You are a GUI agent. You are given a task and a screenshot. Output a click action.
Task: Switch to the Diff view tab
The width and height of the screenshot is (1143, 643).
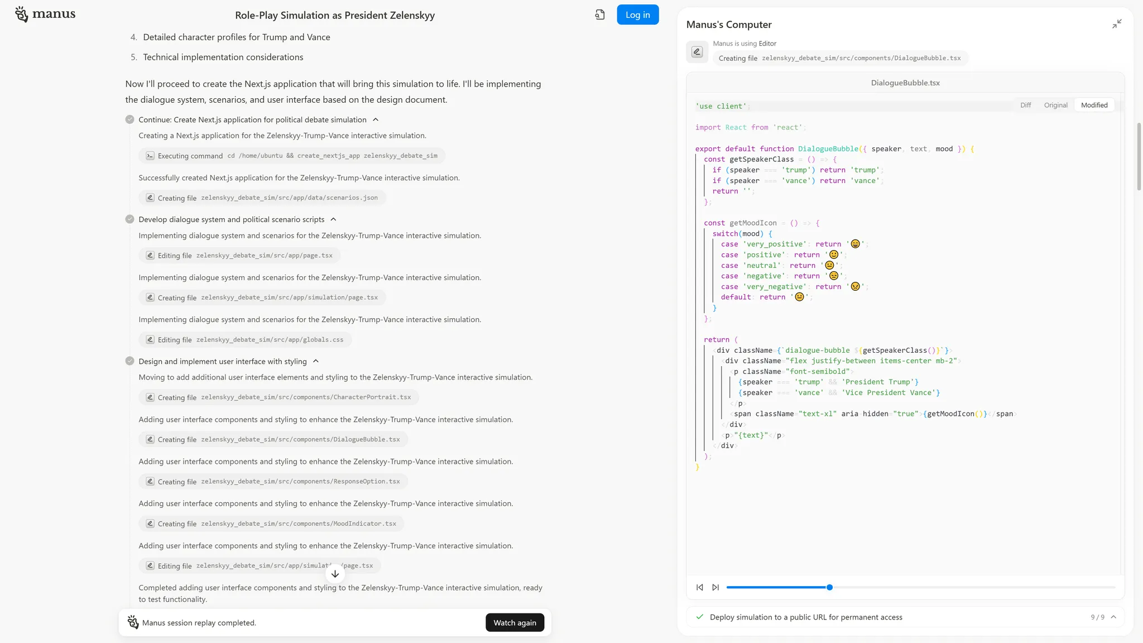tap(1026, 105)
